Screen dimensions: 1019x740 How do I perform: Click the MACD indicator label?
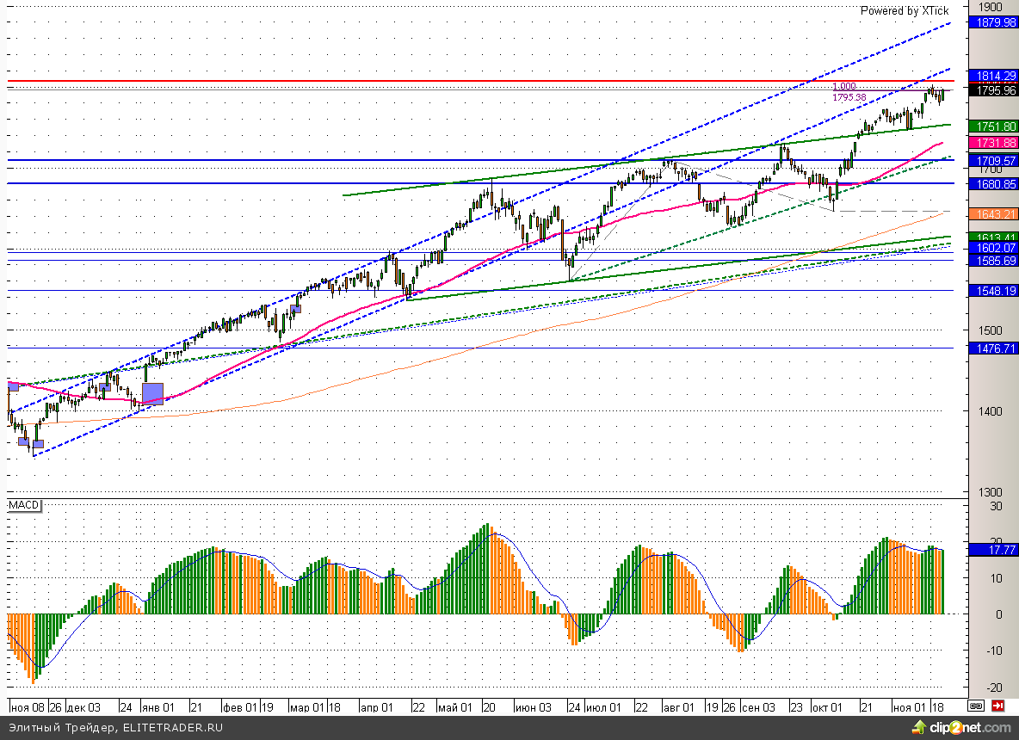(24, 505)
